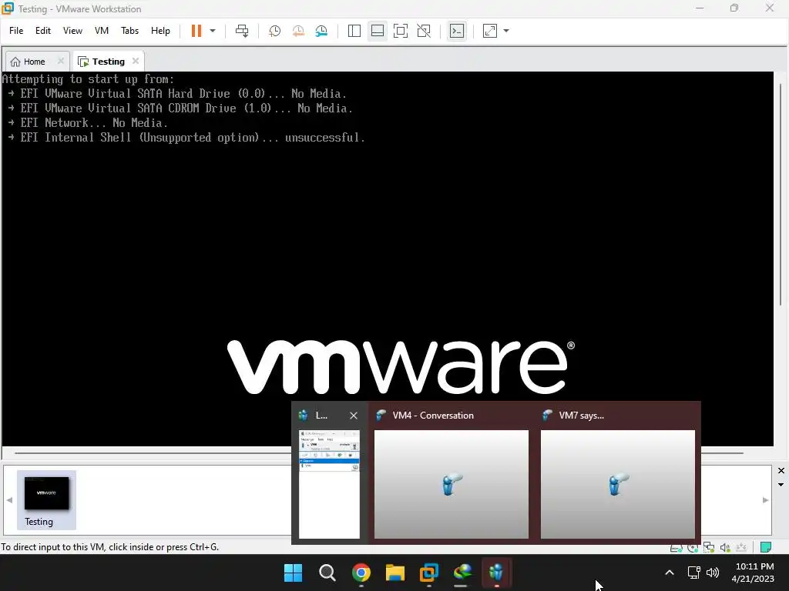789x591 pixels.
Task: Open the Help menu
Action: click(160, 31)
